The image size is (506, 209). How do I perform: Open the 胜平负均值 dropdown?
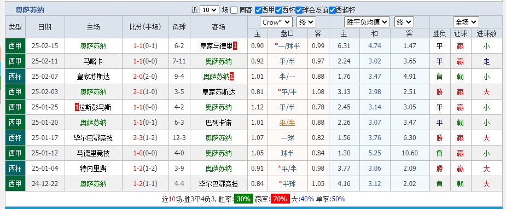367,22
